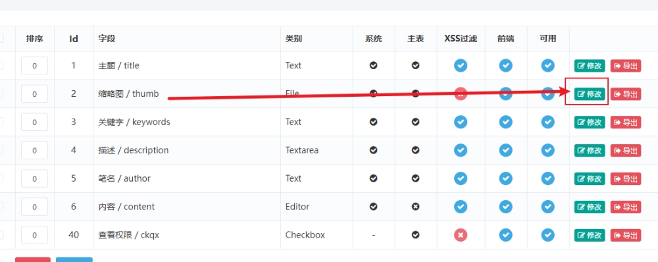
Task: Click the 主表 check icon in the title row
Action: pos(415,66)
